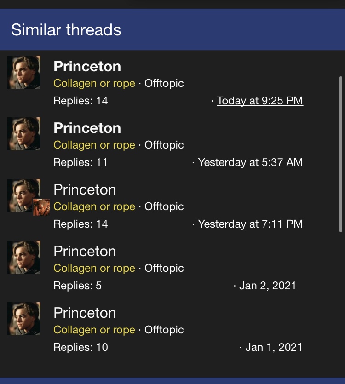Click avatar beside the 11-replies thread
345x384 pixels.
(x=24, y=134)
